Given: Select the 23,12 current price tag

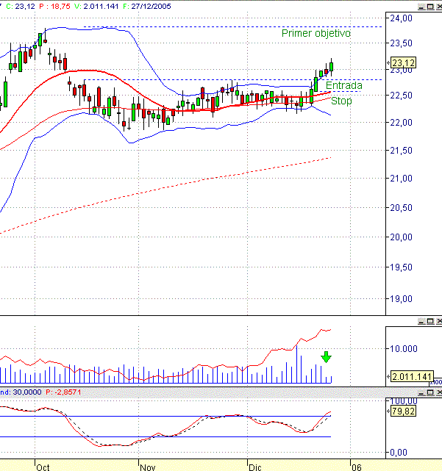Looking at the screenshot, I should pyautogui.click(x=403, y=62).
